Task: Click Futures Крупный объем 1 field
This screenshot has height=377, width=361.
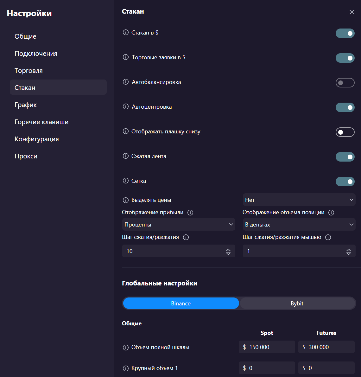Action: click(326, 368)
